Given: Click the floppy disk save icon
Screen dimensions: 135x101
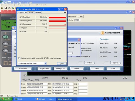Looking at the screenshot, I should click(6, 8).
